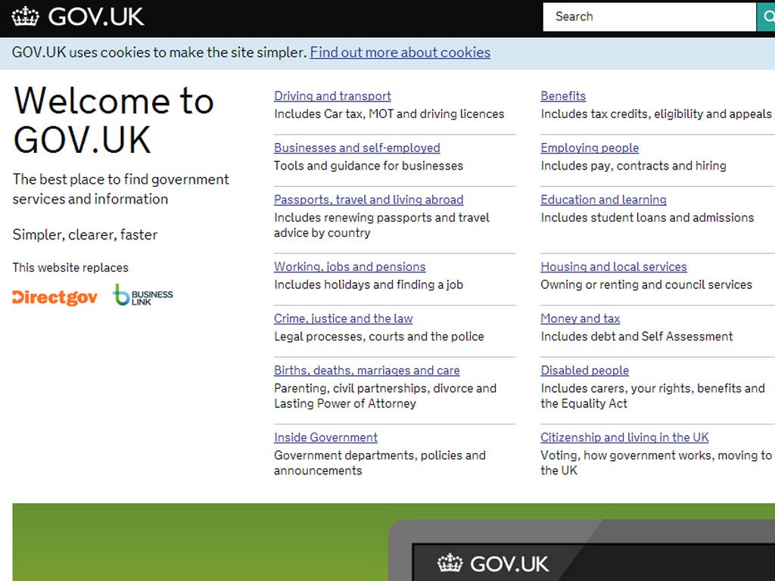Open Businesses and self-employed section
The height and width of the screenshot is (581, 775).
coord(357,148)
